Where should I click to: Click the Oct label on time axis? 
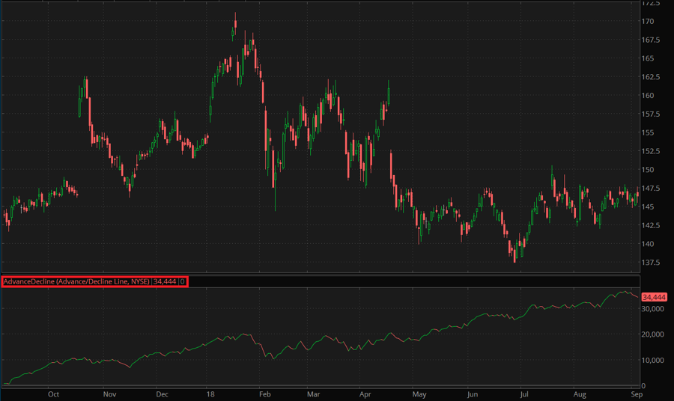(53, 393)
